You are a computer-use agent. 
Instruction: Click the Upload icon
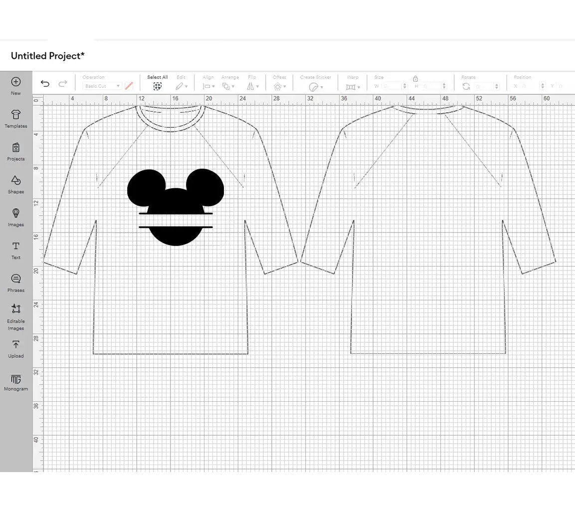click(x=16, y=344)
